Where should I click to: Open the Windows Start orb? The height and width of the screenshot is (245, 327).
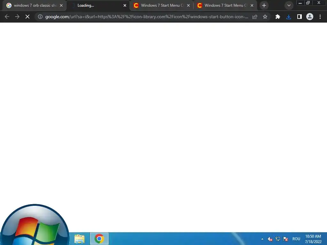click(x=34, y=225)
